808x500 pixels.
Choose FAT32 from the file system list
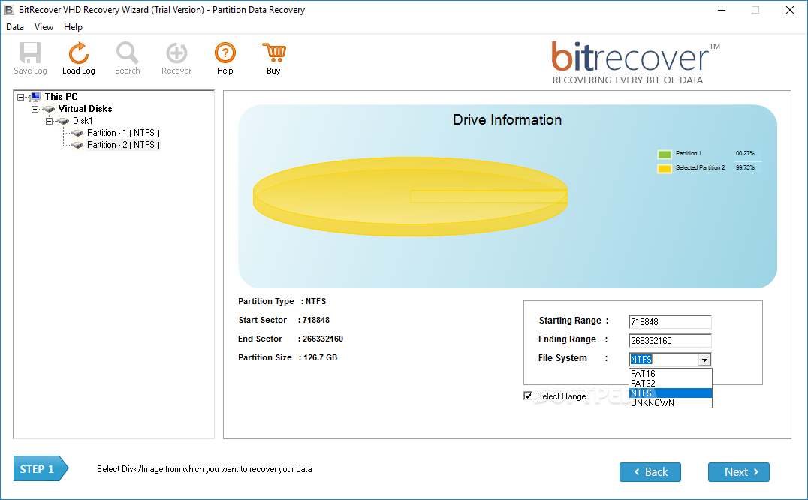point(671,384)
